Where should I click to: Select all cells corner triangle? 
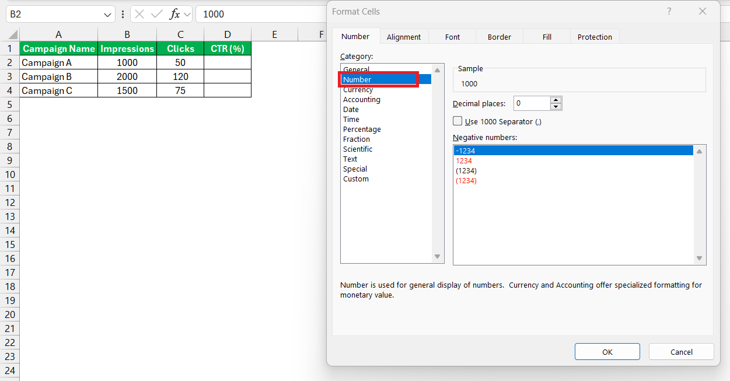tap(13, 36)
